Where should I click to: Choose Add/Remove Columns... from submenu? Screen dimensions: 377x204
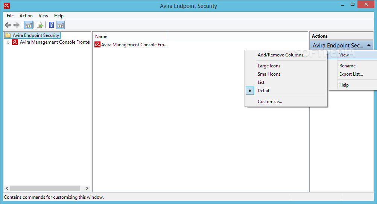(x=286, y=55)
